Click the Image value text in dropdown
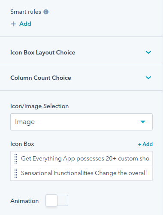163x215 pixels. coord(25,122)
